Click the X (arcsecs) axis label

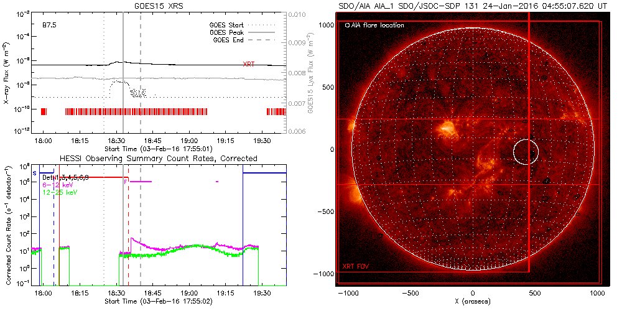tap(473, 301)
